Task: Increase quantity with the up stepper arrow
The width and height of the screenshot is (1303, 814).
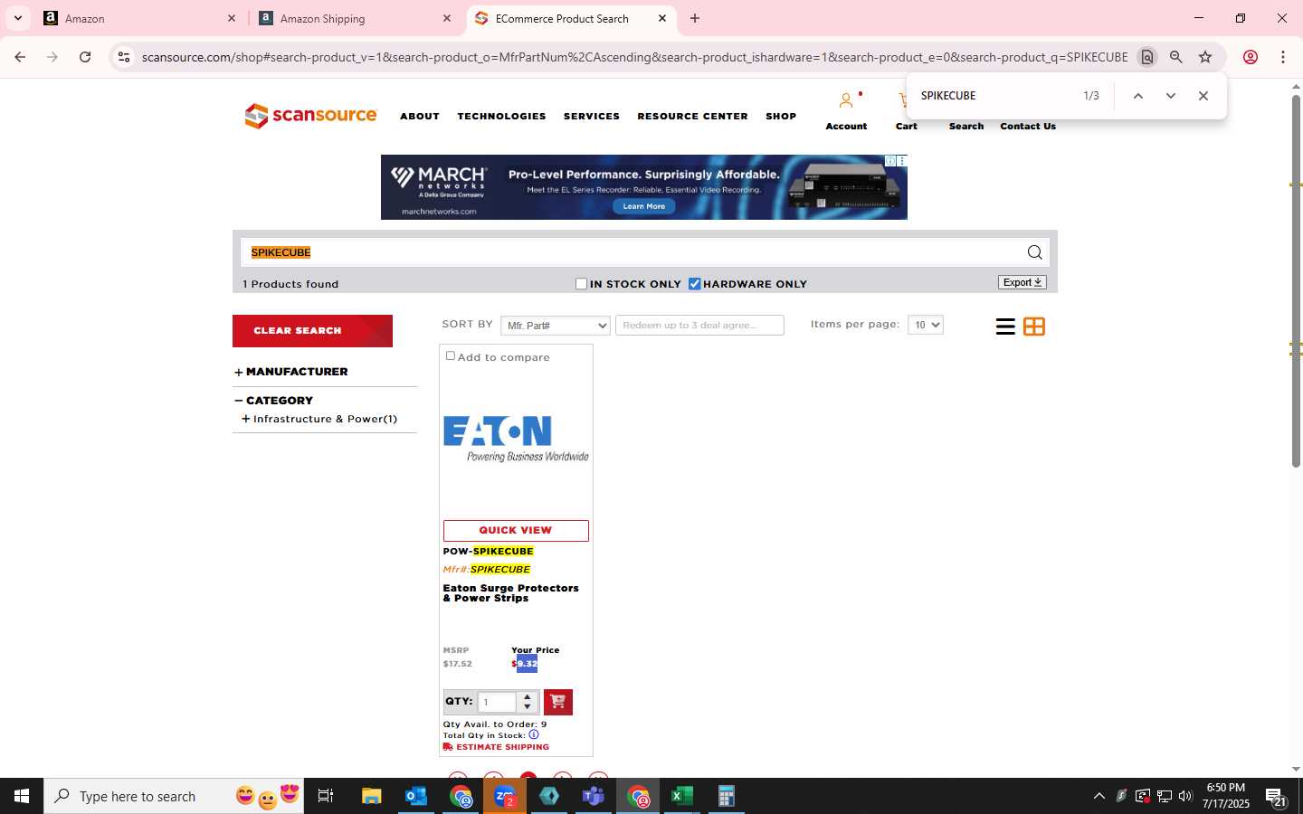Action: 528,696
